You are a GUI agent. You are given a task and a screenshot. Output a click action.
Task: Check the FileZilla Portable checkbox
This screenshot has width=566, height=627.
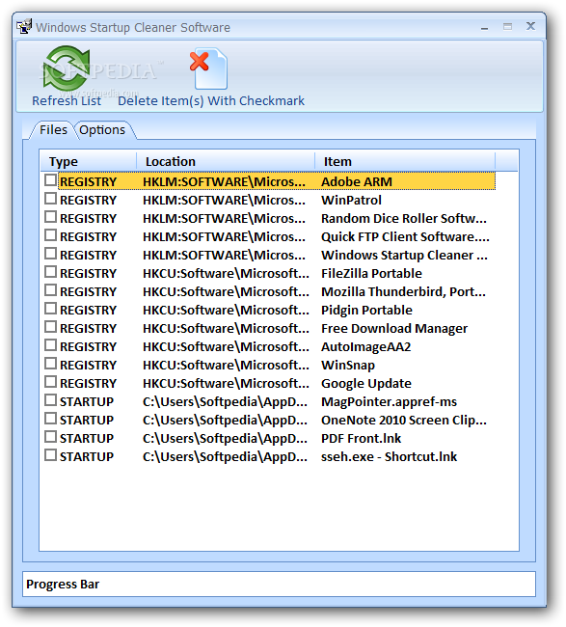pyautogui.click(x=50, y=272)
